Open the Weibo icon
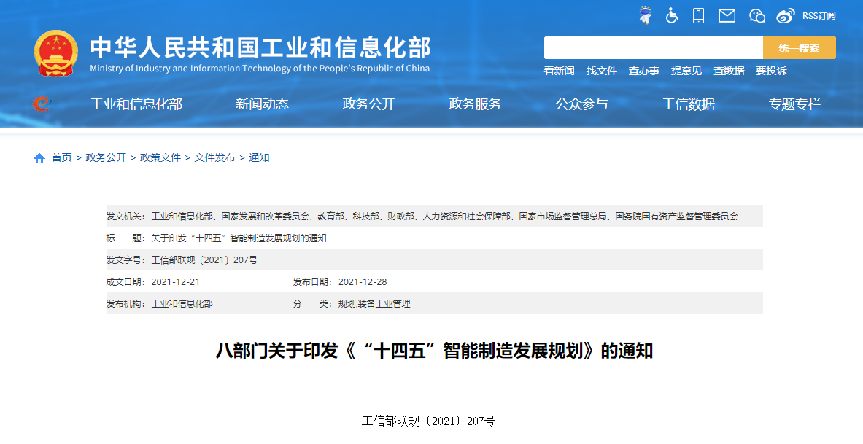The height and width of the screenshot is (444, 863). click(785, 15)
